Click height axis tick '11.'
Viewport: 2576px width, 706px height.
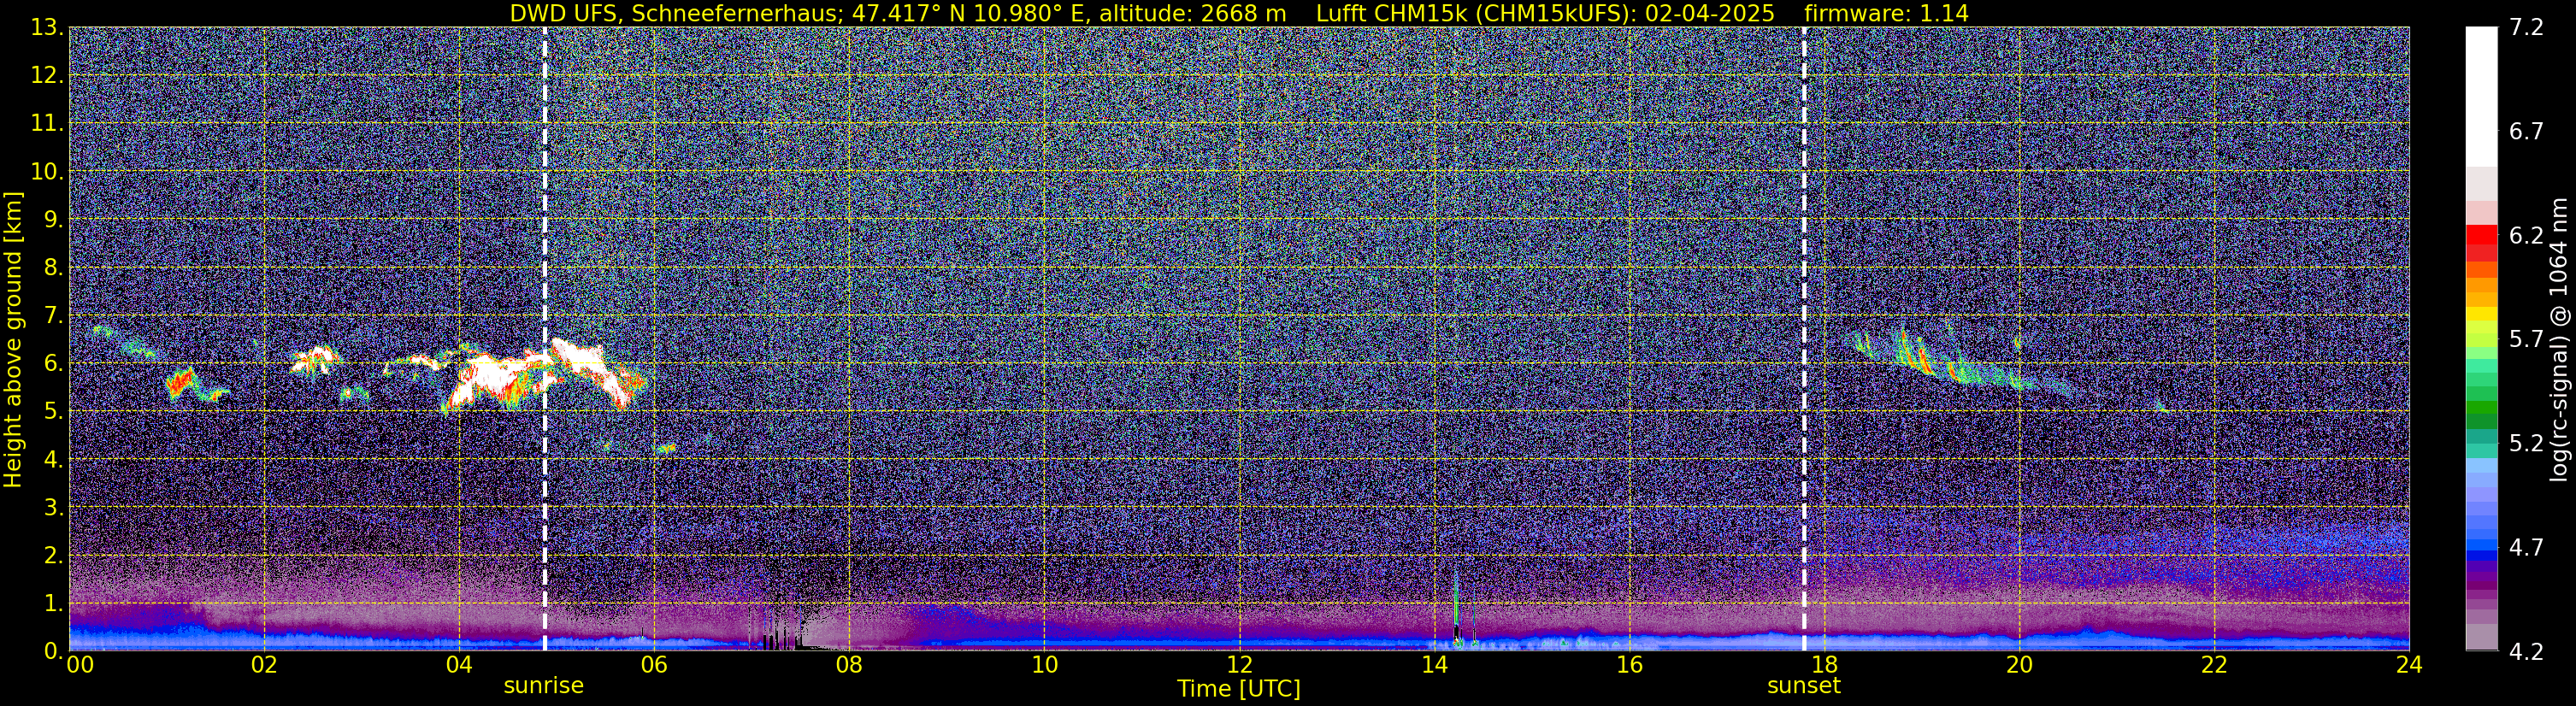[47, 124]
